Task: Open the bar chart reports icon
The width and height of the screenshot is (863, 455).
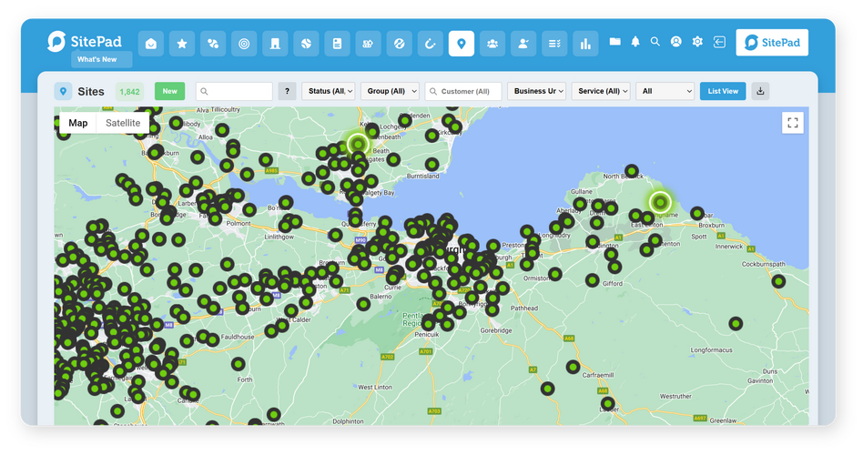Action: [585, 43]
